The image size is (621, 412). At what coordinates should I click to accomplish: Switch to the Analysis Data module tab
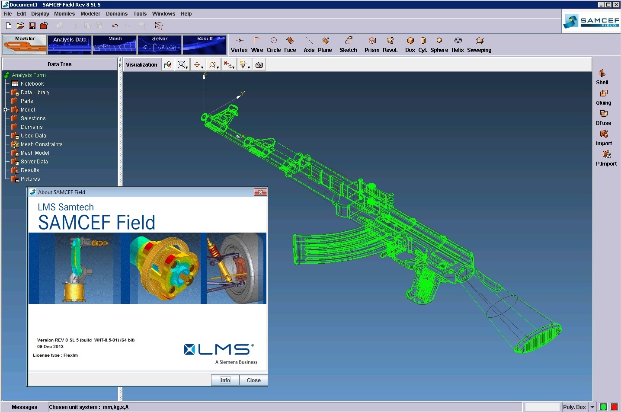click(x=70, y=45)
